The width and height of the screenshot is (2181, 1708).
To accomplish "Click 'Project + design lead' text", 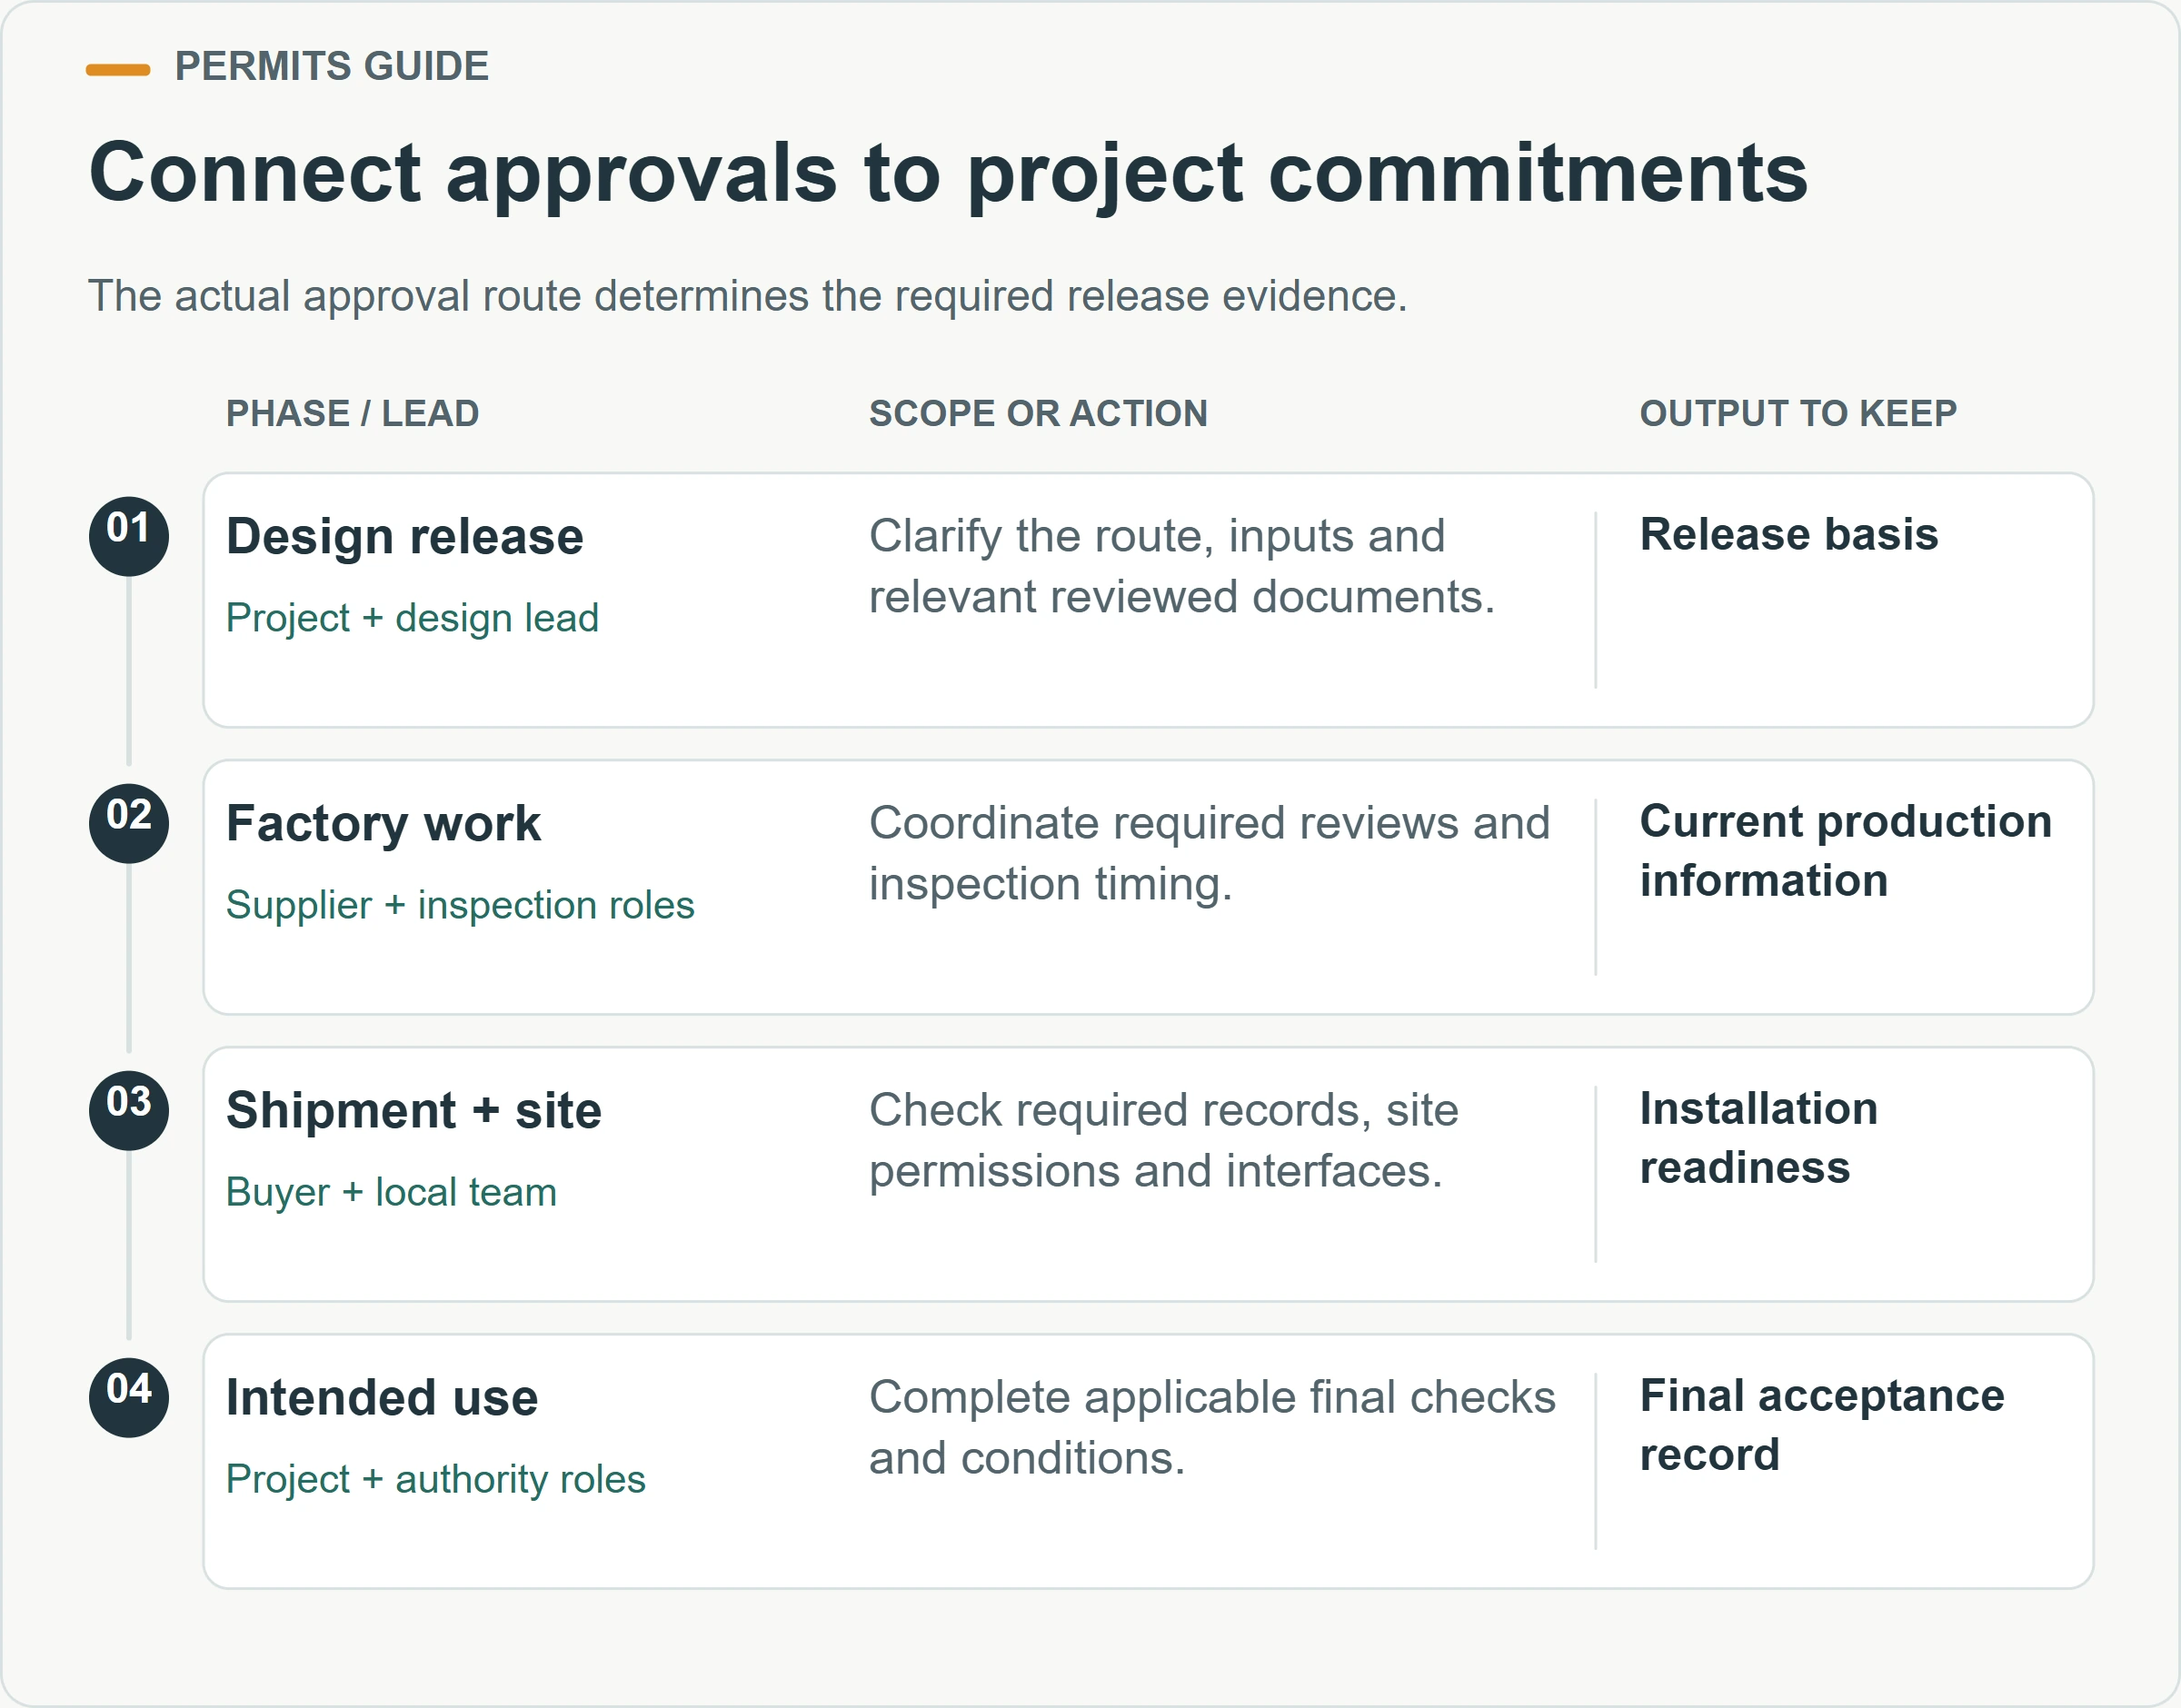I will 412,618.
